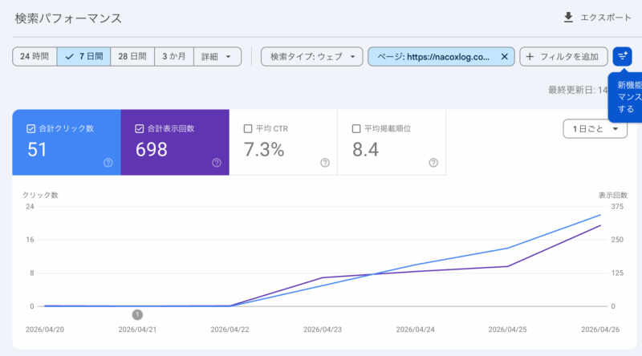Click the 検索パフォーマンス page heading

68,18
